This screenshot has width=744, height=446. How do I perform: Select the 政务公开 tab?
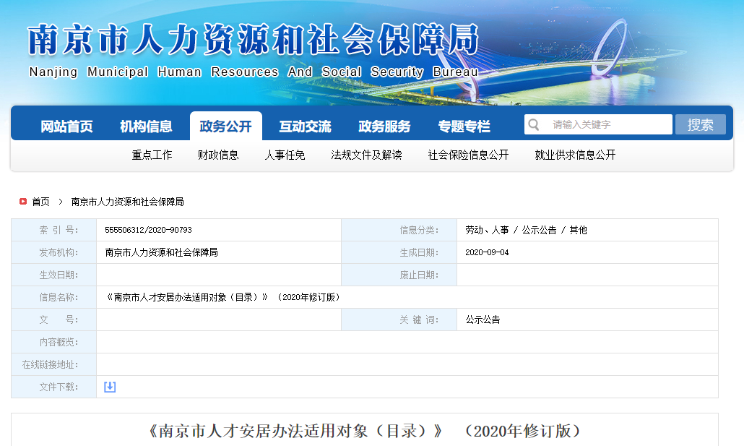pyautogui.click(x=226, y=126)
